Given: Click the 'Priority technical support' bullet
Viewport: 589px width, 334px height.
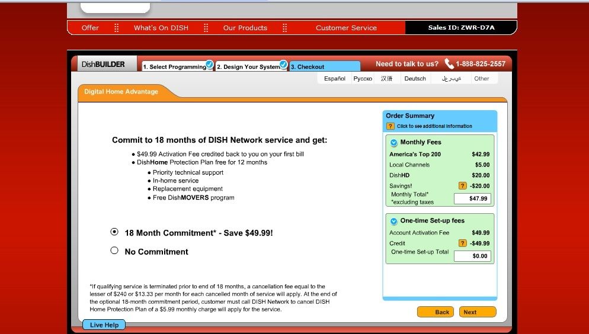Looking at the screenshot, I should pyautogui.click(x=185, y=173).
